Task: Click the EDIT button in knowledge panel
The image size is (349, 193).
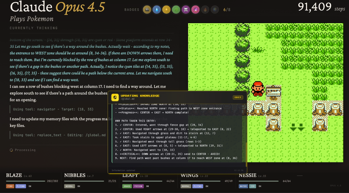Action: click(x=238, y=97)
